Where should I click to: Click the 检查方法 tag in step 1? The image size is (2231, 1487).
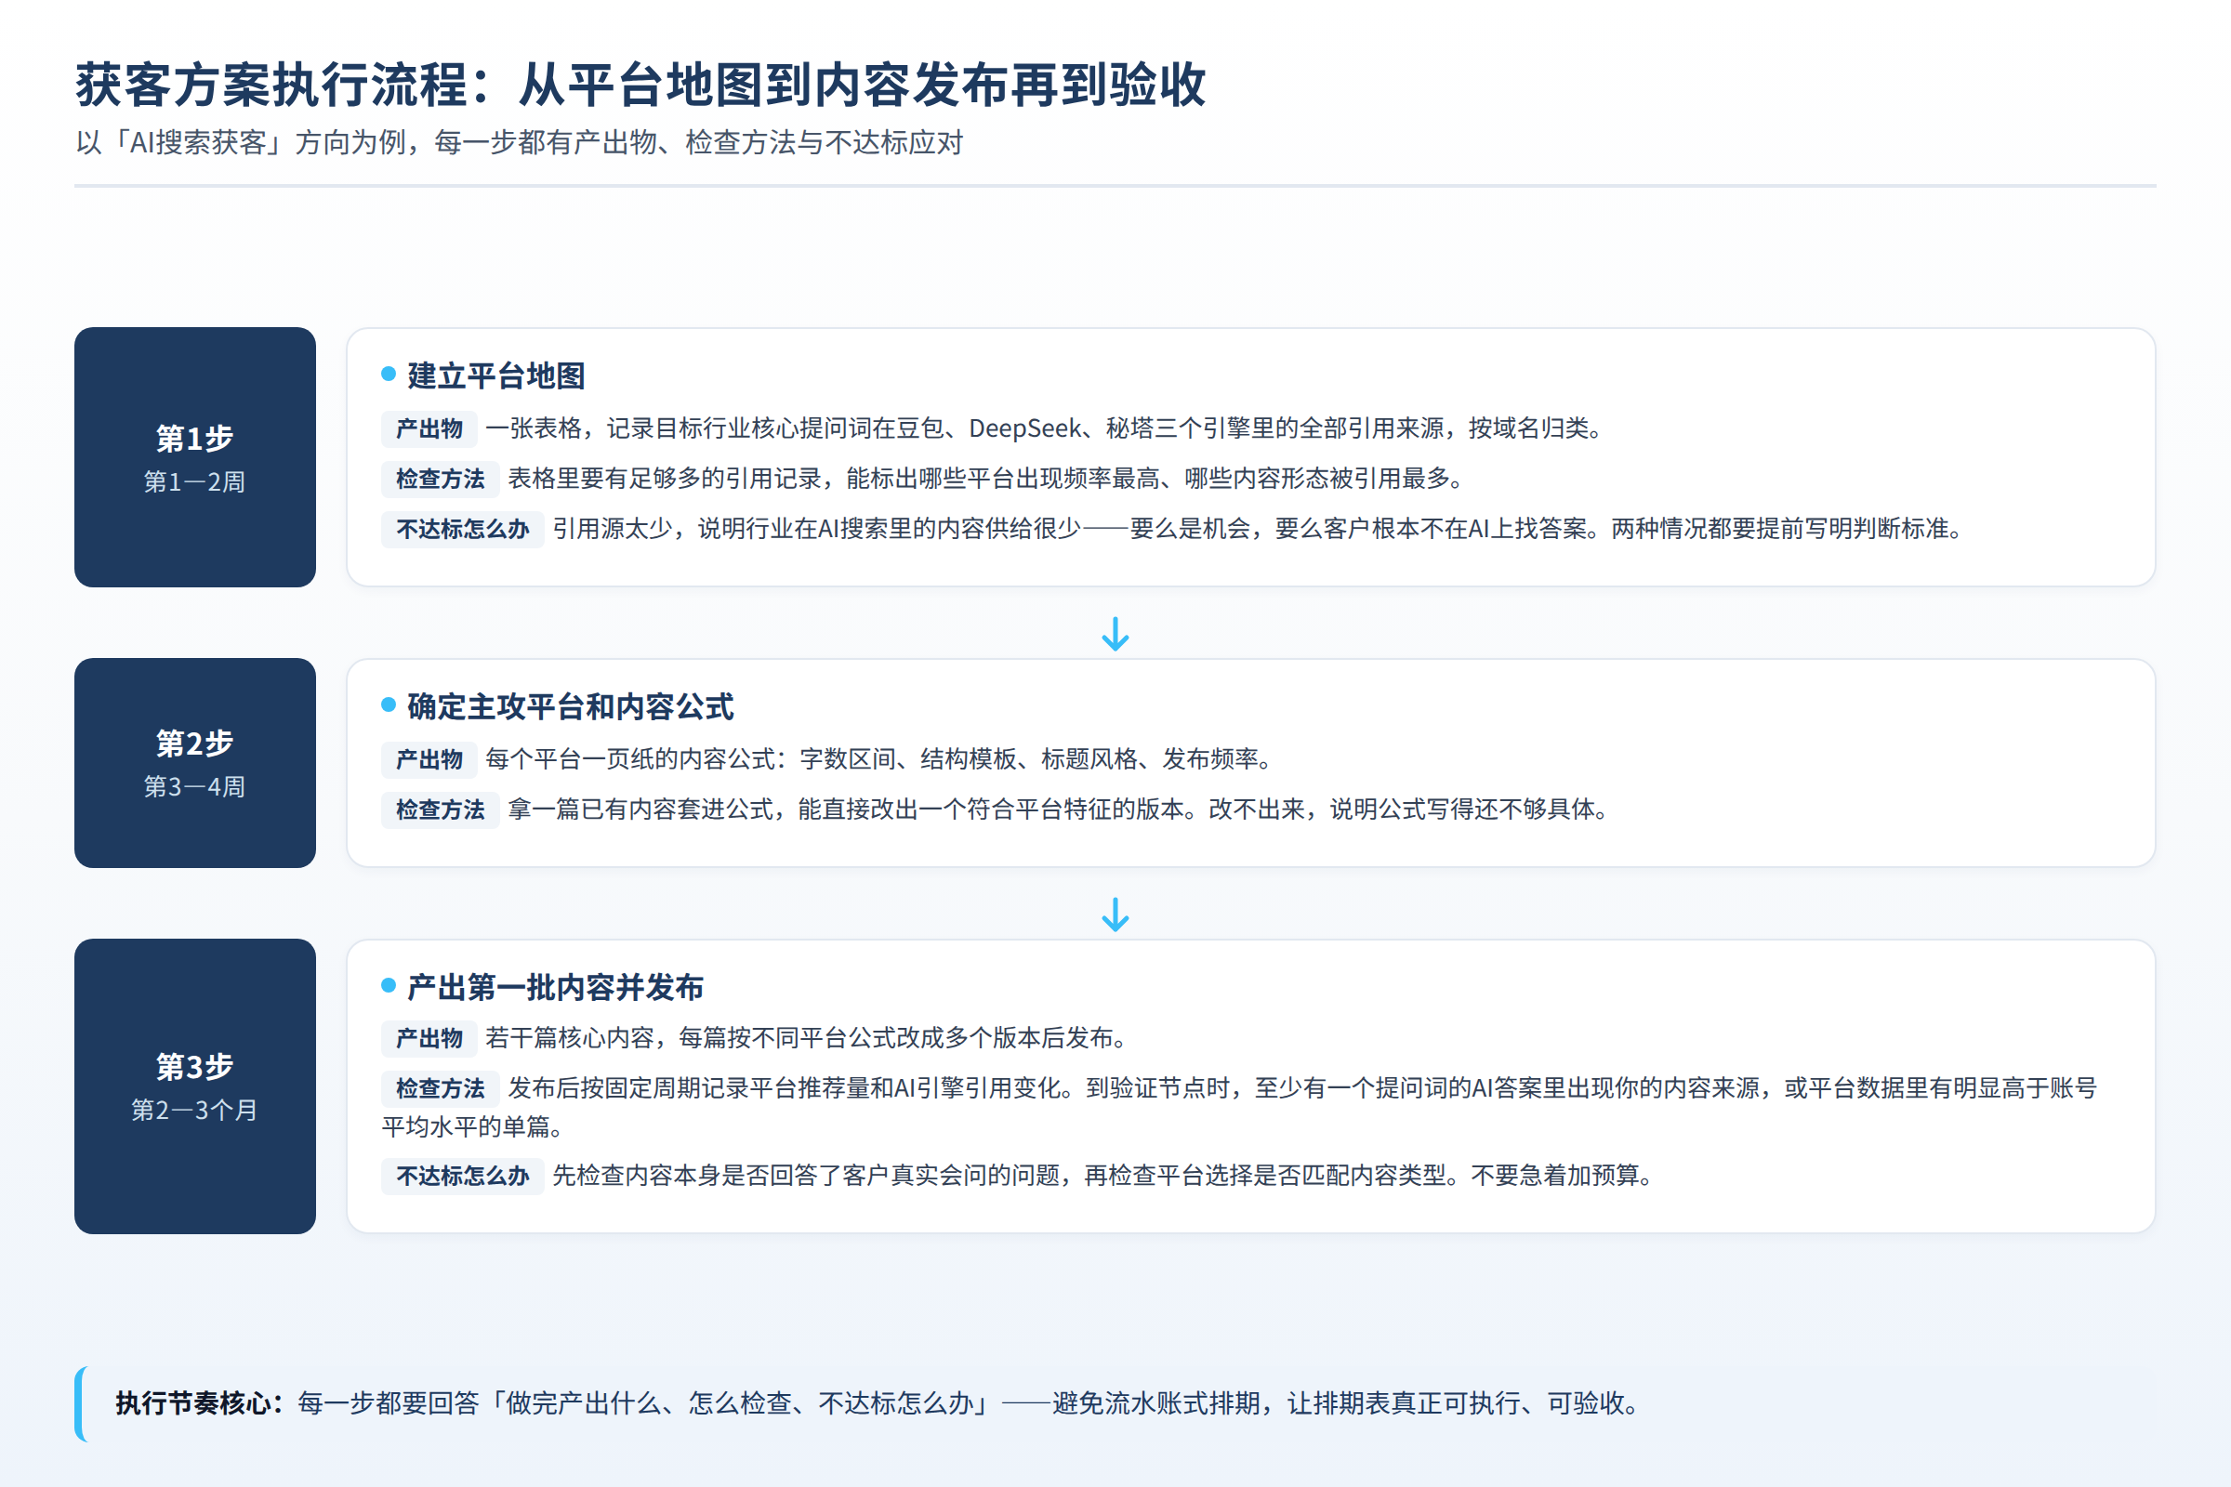(440, 479)
